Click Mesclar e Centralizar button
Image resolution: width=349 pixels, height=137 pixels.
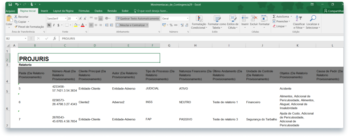(132, 25)
